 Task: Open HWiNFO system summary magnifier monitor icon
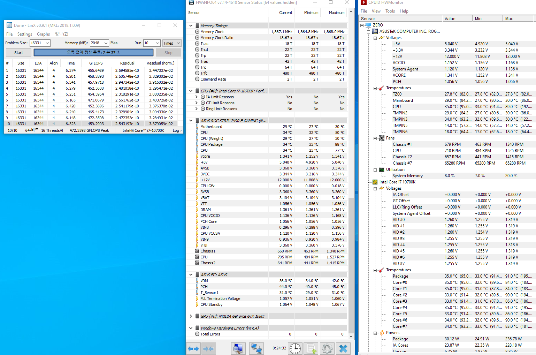[x=238, y=349]
